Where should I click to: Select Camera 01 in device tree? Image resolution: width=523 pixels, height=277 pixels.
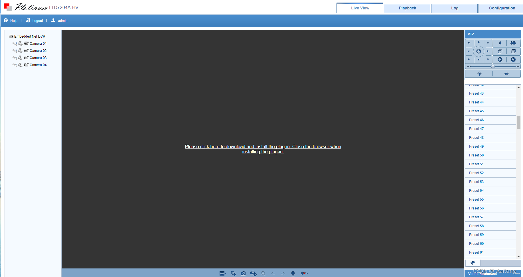[38, 44]
